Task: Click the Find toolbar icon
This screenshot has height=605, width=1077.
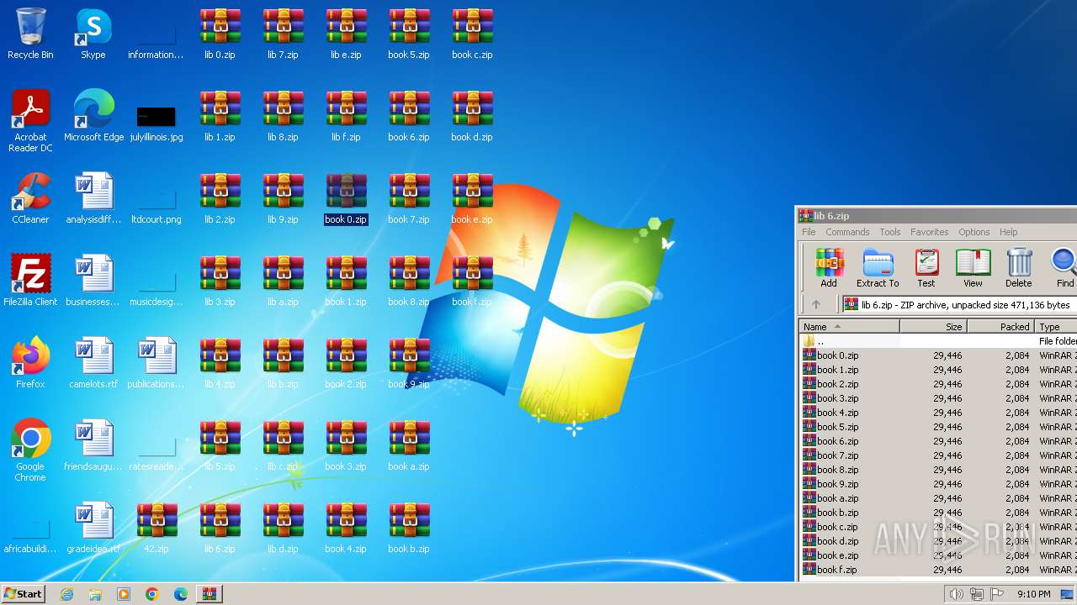Action: [1064, 268]
